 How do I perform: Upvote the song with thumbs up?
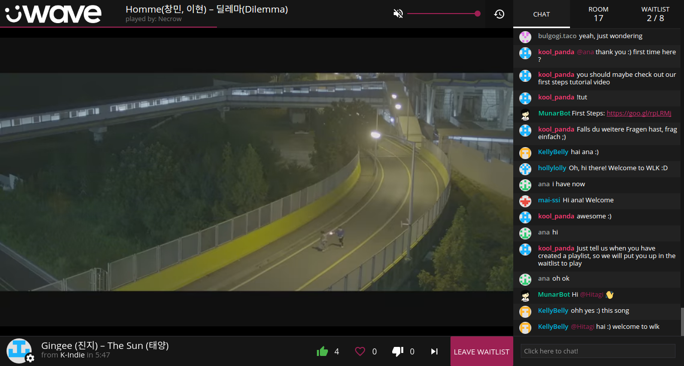pos(322,351)
